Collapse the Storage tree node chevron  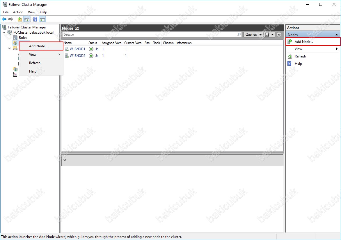point(9,48)
